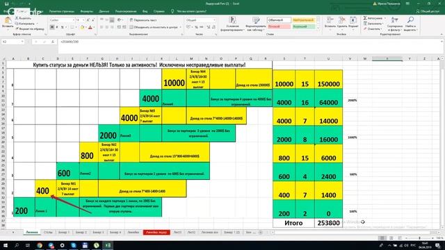Open the View (Вид) ribbon tab
This screenshot has height=250, width=445.
click(x=145, y=11)
